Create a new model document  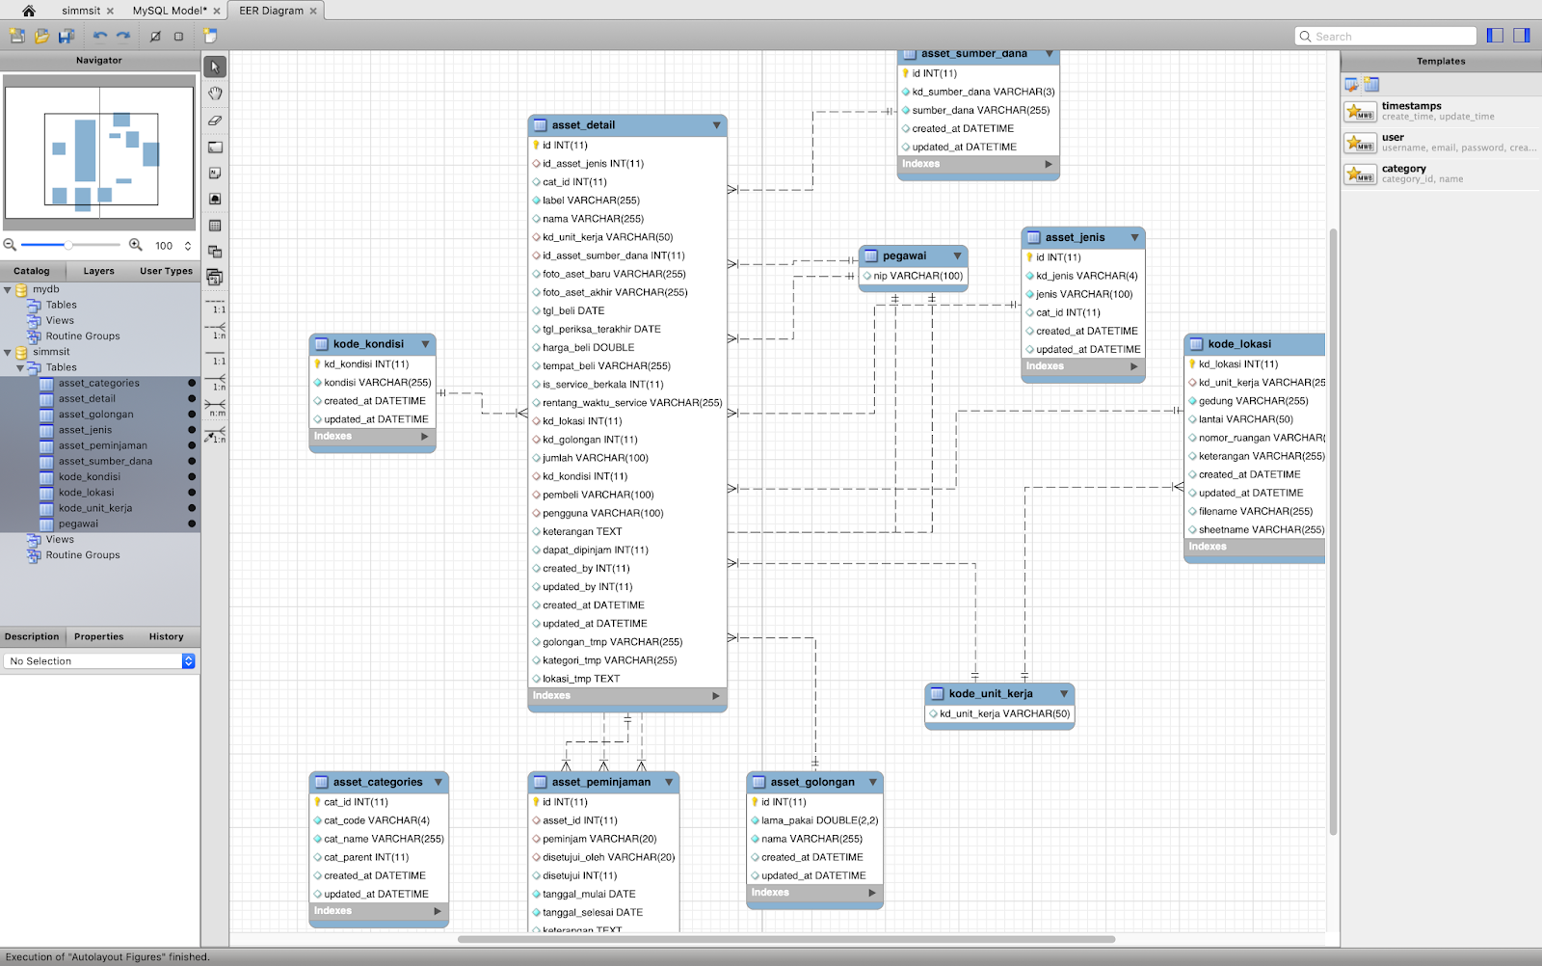[17, 36]
